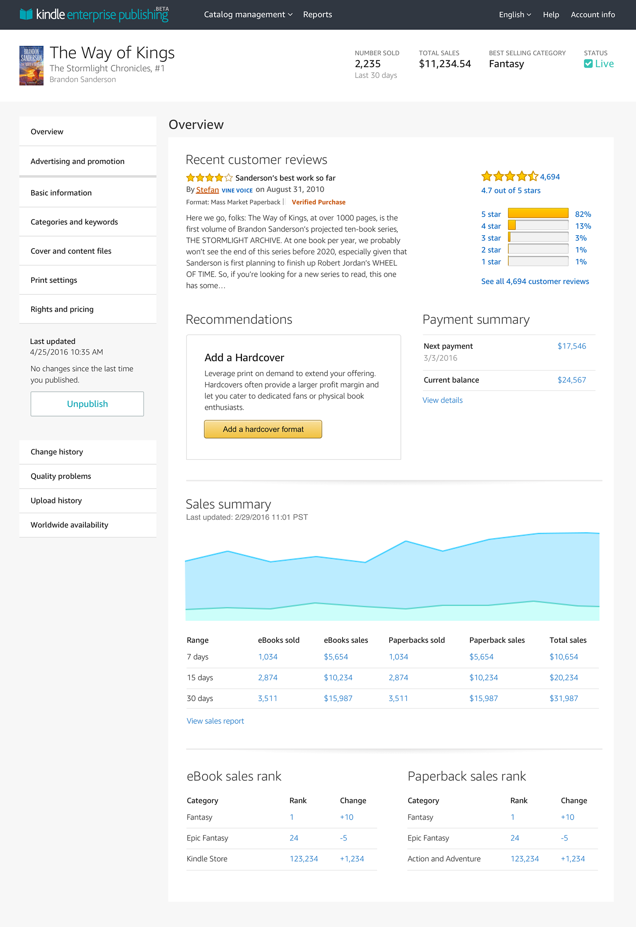636x927 pixels.
Task: Click the 4.7 overall star rating icons
Action: click(510, 176)
